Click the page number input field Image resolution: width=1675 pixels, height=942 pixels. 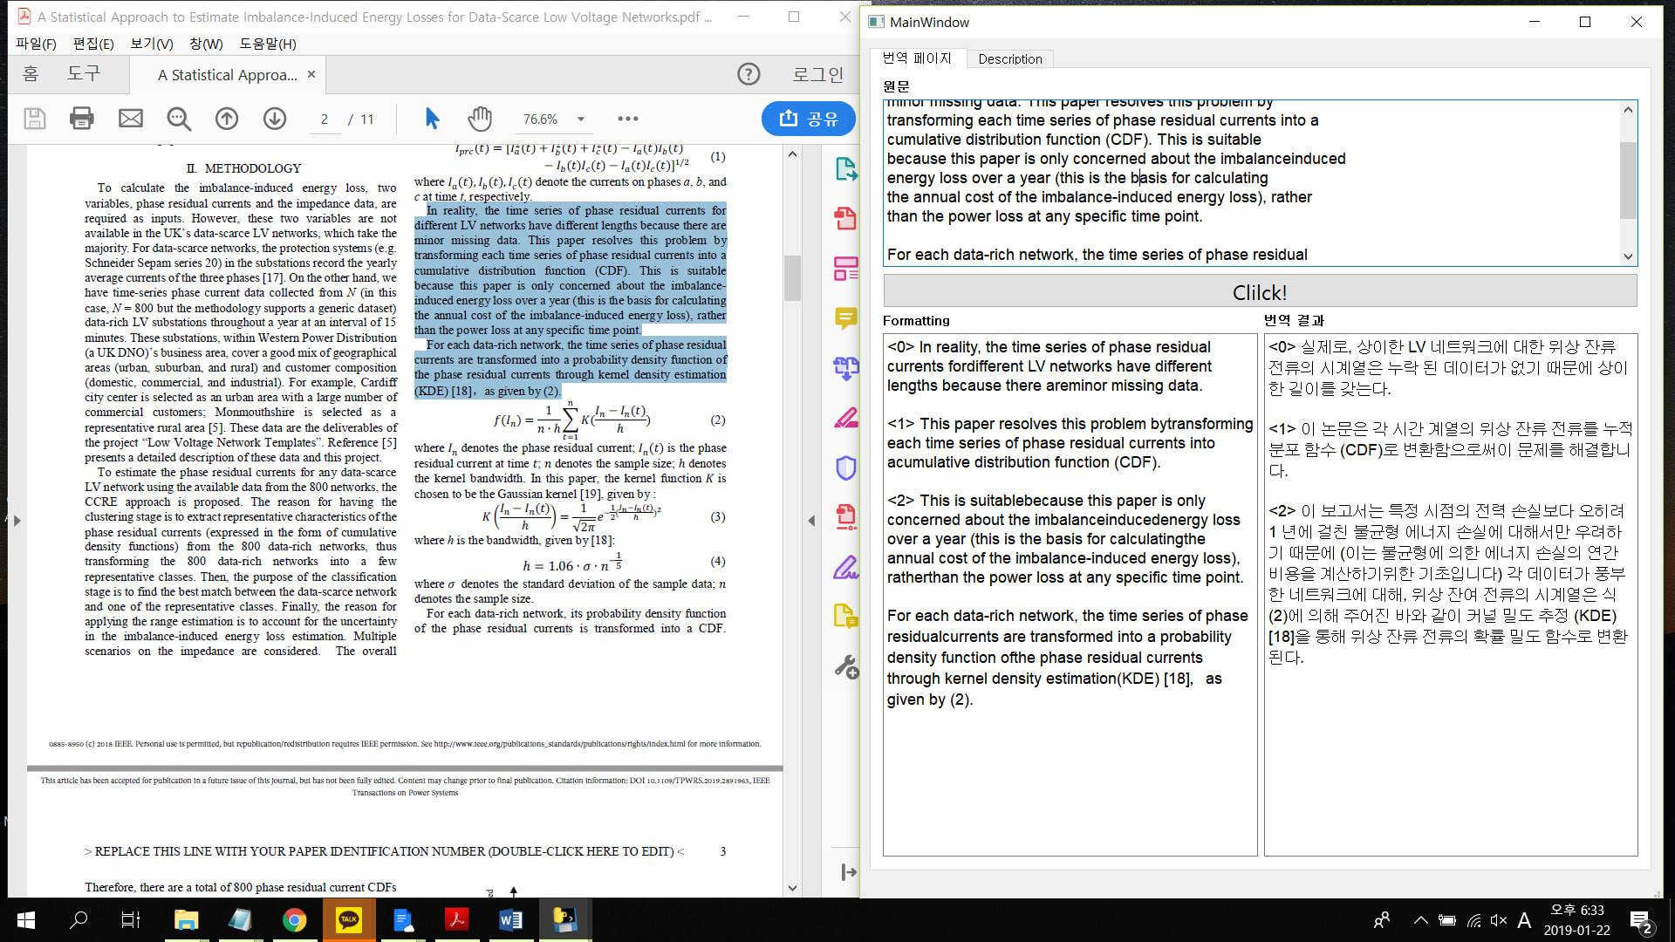tap(325, 119)
